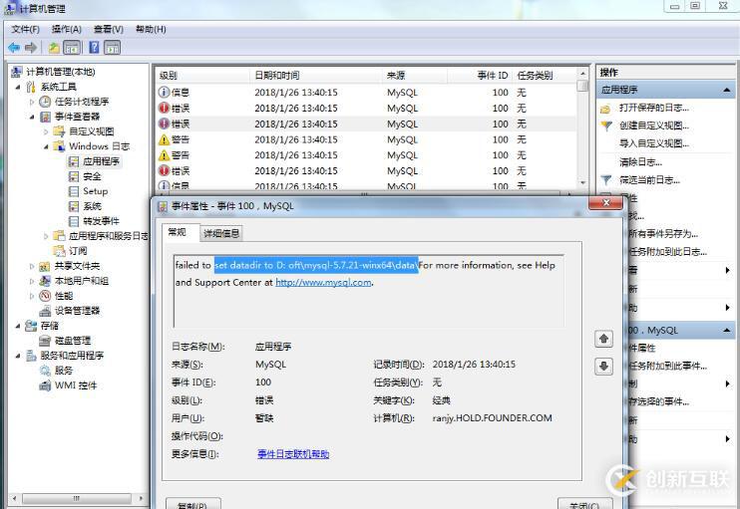Viewport: 740px width, 509px height.
Task: Sort event list by 日期和时间 column
Action: click(315, 76)
